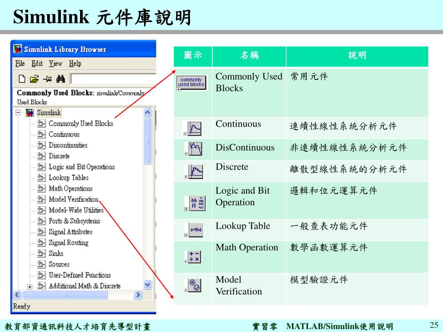The image size is (443, 332).
Task: Select Commonly Used Blocks in tree
Action: coord(81,123)
